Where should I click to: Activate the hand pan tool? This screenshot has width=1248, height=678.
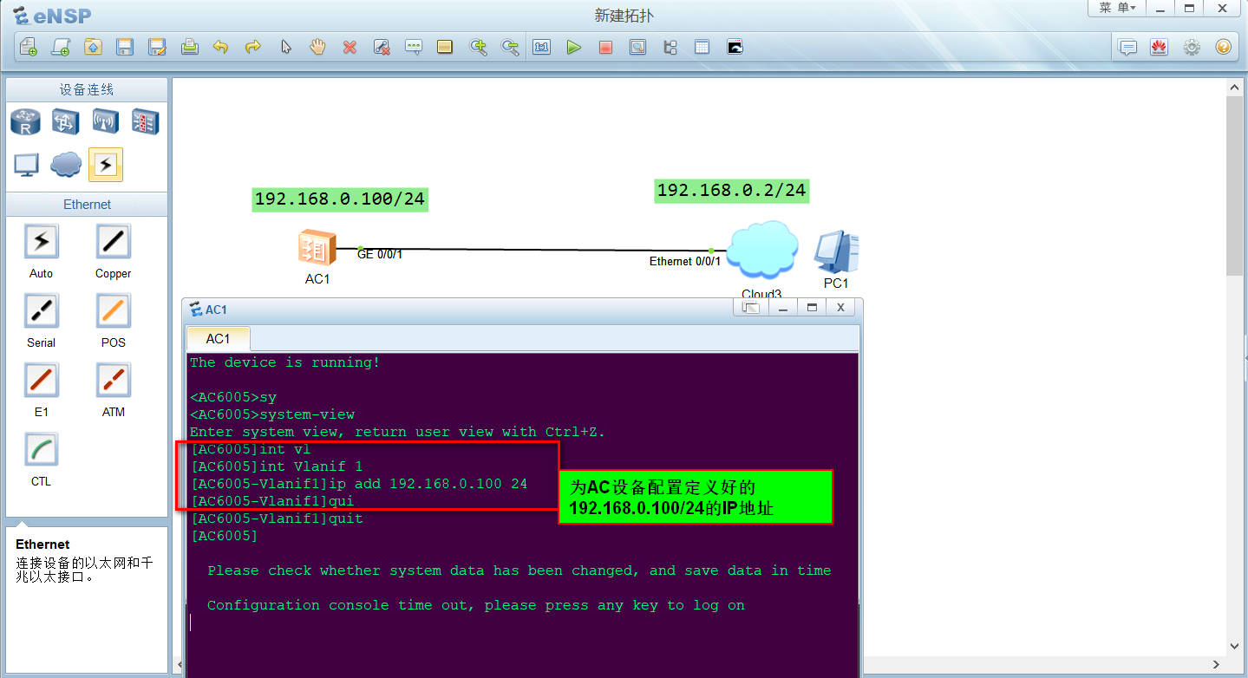click(x=317, y=48)
